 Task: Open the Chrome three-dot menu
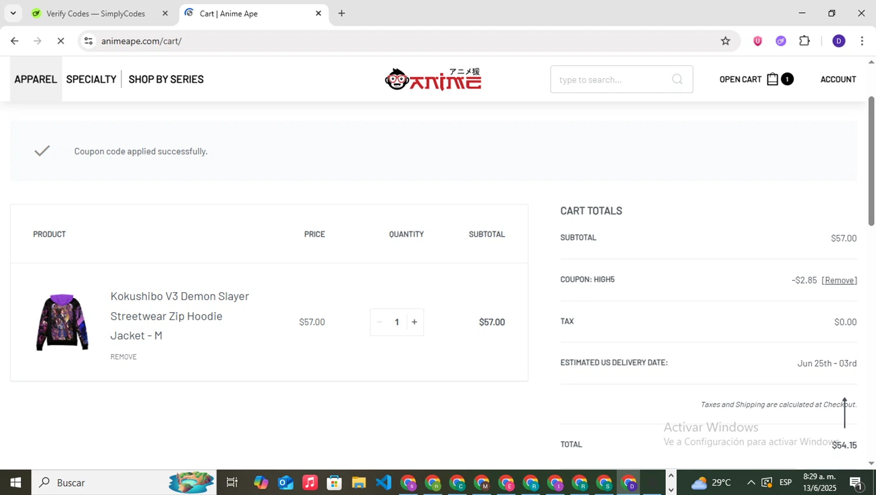pyautogui.click(x=862, y=41)
